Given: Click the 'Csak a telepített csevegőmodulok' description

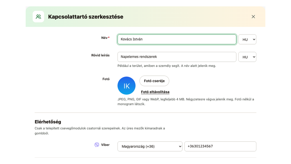Looking at the screenshot, I should 100,131.
